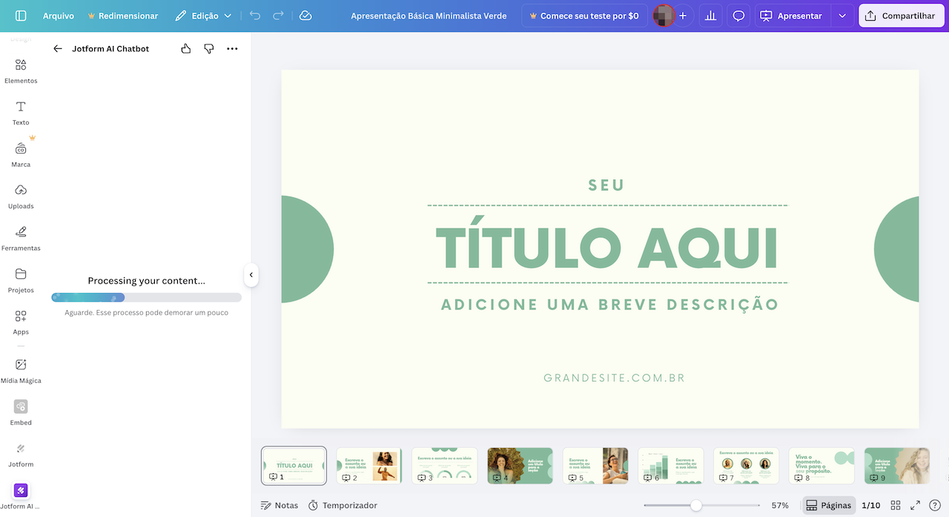This screenshot has height=517, width=949.
Task: Click the Compartilhar button
Action: point(901,15)
